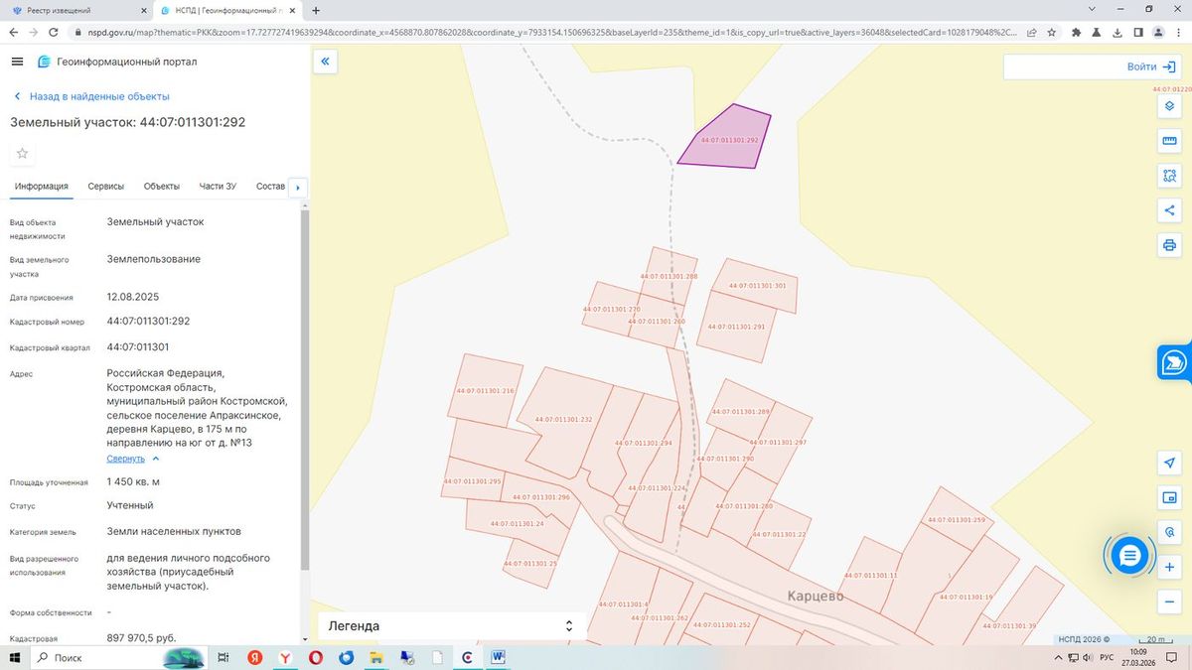Click the Землепользование value
This screenshot has width=1192, height=670.
click(154, 259)
